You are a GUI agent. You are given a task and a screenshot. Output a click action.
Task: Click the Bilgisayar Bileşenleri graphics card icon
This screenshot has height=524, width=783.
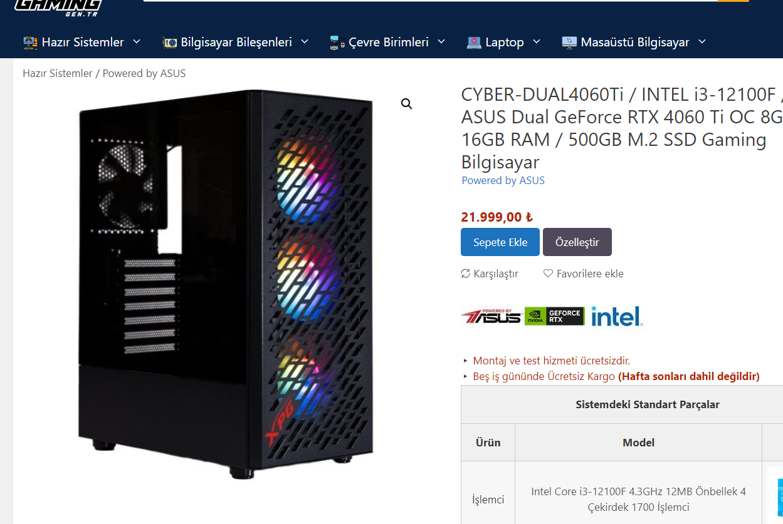click(x=170, y=43)
